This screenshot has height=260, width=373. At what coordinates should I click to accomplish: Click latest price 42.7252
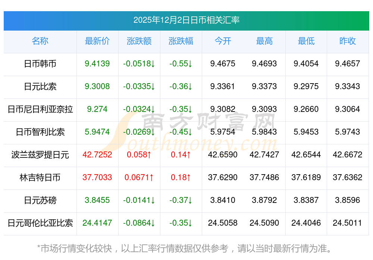pos(97,155)
